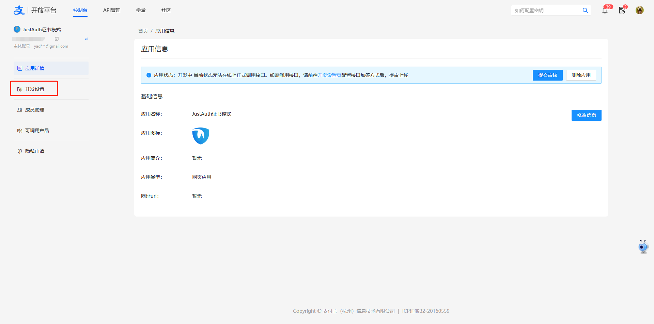654x324 pixels.
Task: Open the 控制台 tab
Action: 80,10
